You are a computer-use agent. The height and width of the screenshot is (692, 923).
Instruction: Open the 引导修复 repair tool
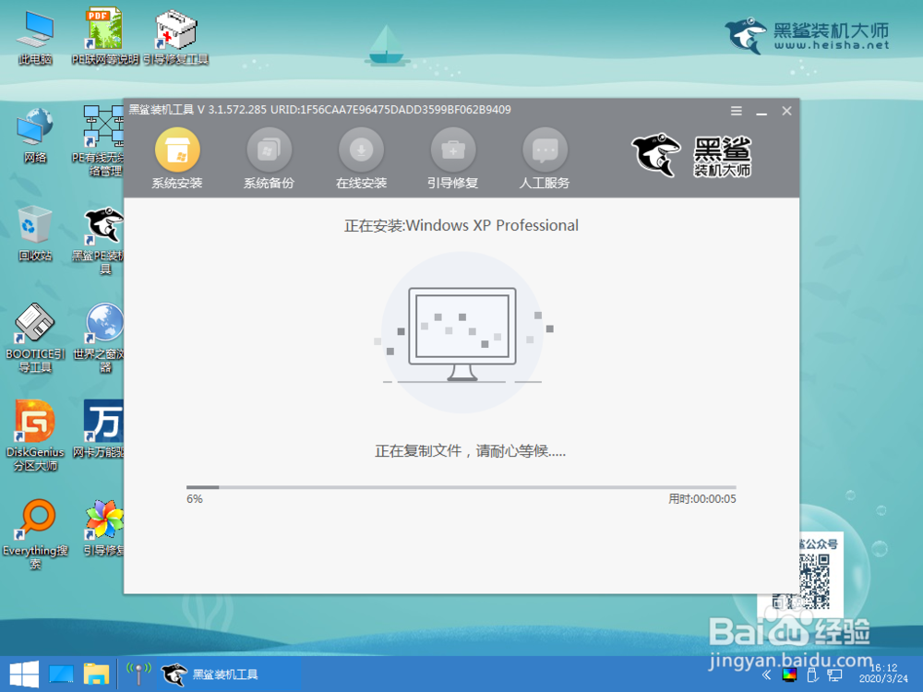tap(452, 149)
